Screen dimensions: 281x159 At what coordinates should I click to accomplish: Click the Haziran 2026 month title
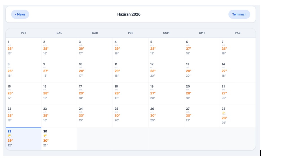pos(129,14)
